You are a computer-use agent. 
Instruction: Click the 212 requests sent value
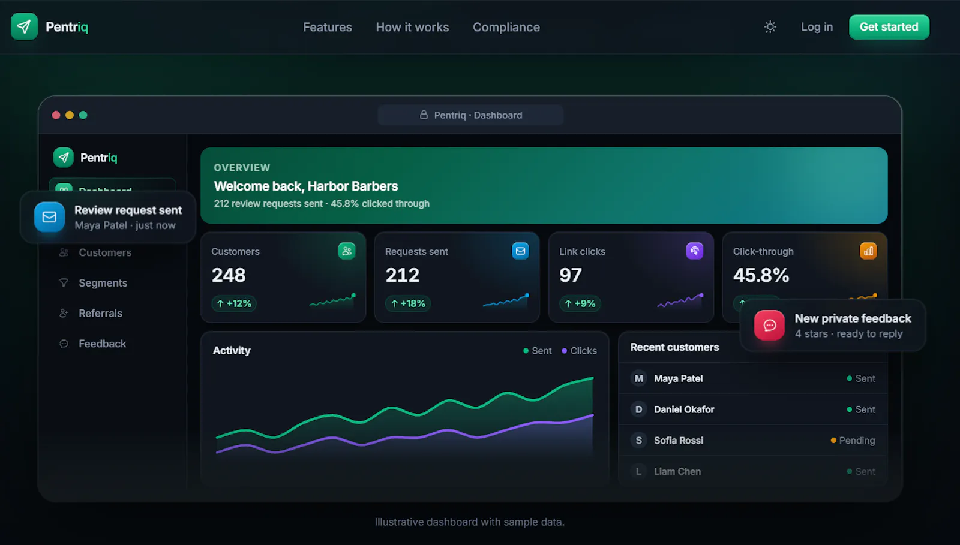403,275
